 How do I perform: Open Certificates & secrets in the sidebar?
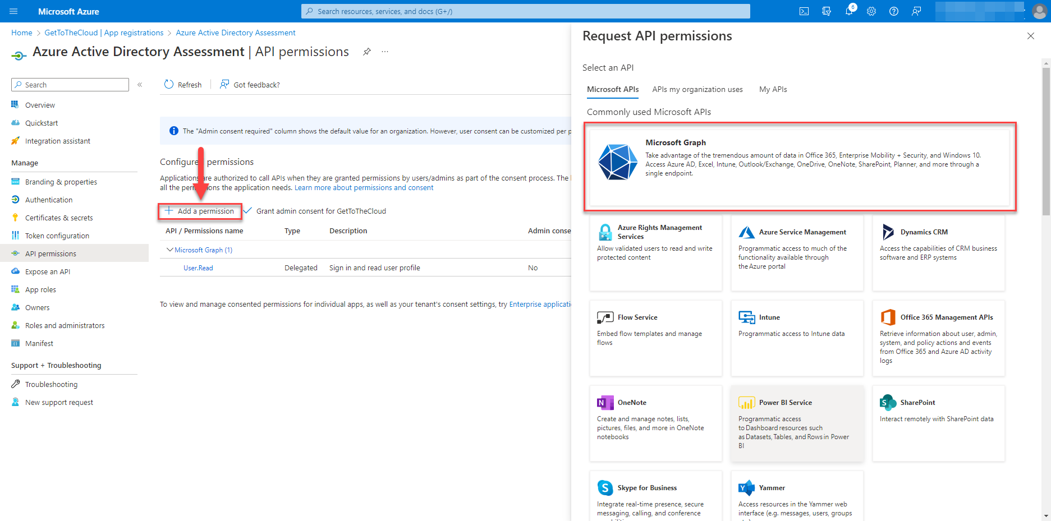[x=58, y=217]
